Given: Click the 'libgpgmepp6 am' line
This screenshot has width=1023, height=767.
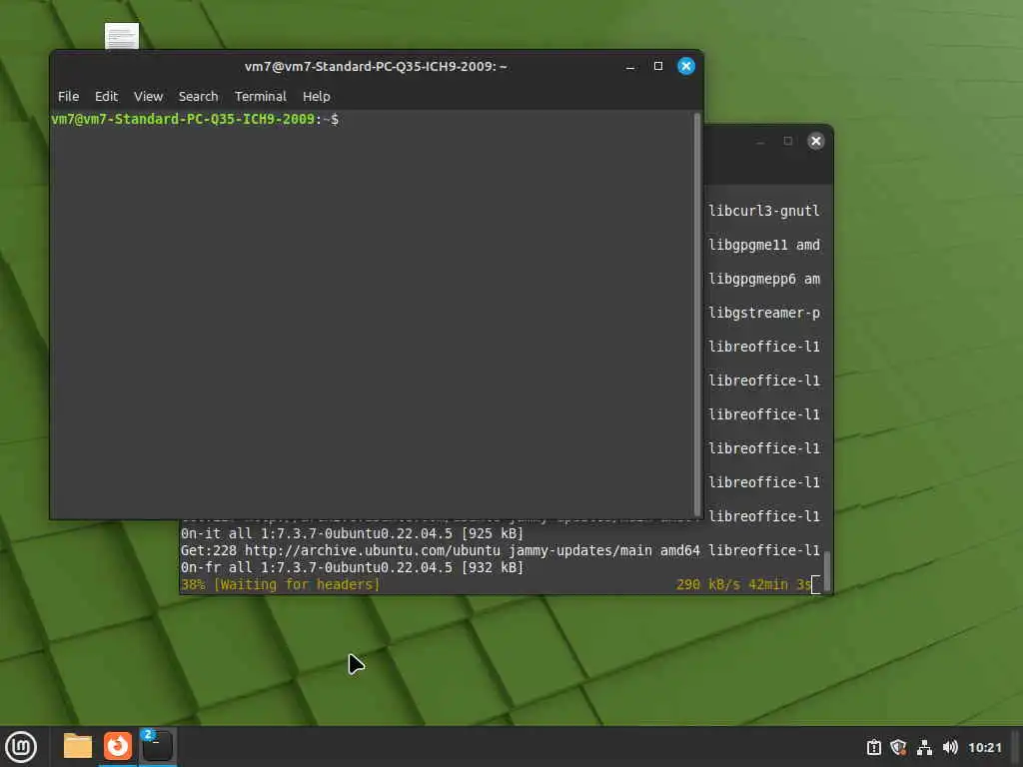Looking at the screenshot, I should tap(764, 279).
